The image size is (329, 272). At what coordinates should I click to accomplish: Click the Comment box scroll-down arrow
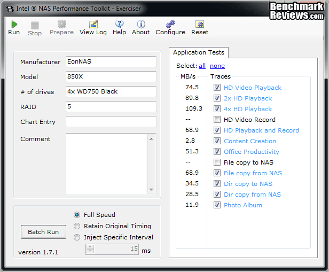pyautogui.click(x=151, y=190)
